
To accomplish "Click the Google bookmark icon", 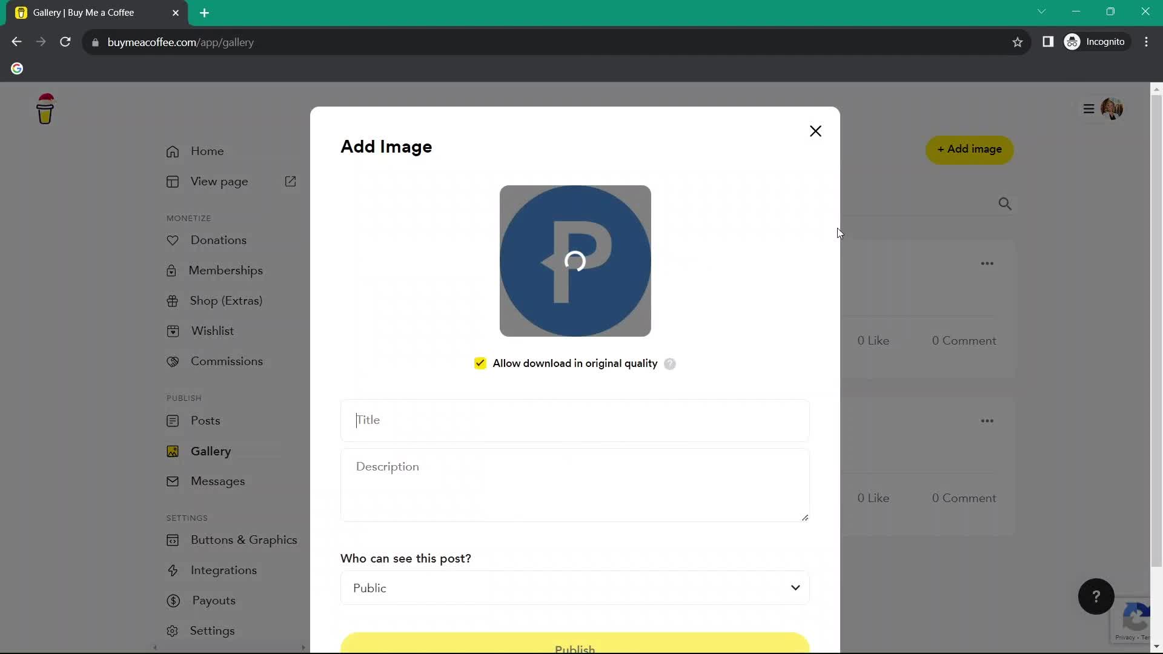I will coord(17,68).
